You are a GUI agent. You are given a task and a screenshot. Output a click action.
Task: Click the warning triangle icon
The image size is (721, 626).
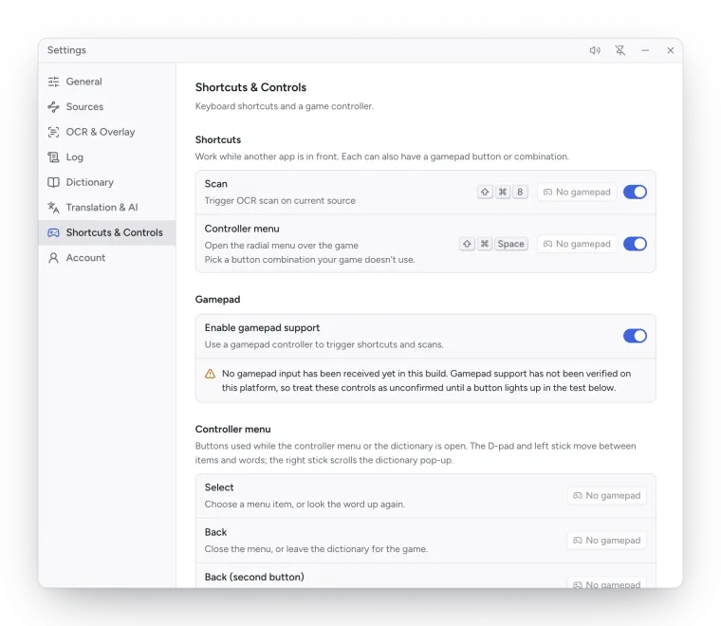(211, 374)
